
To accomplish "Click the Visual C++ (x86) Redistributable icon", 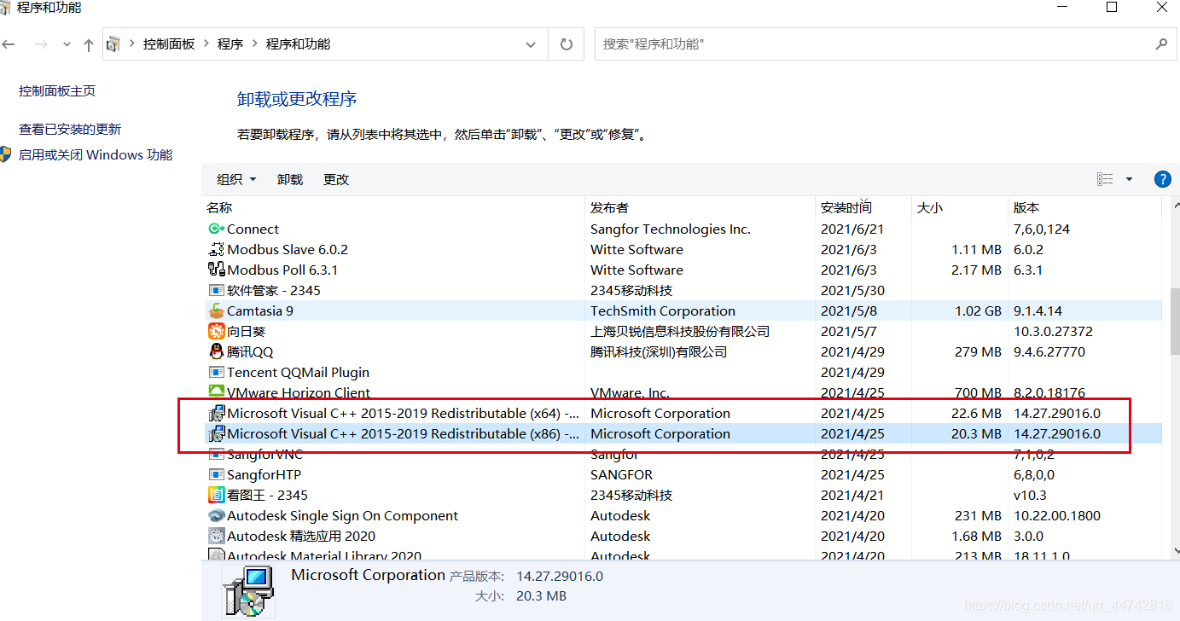I will [x=216, y=433].
